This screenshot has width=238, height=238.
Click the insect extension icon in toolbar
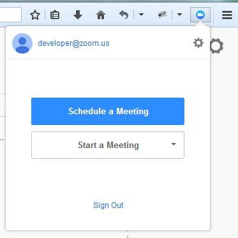point(162,15)
